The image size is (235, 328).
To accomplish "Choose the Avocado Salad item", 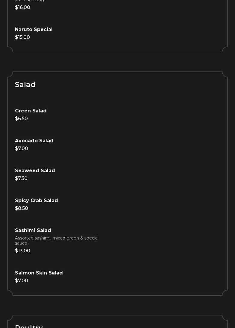I will (34, 141).
